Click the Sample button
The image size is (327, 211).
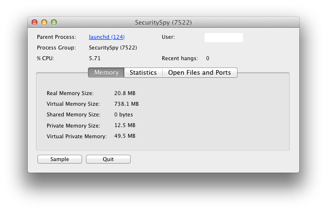60,159
